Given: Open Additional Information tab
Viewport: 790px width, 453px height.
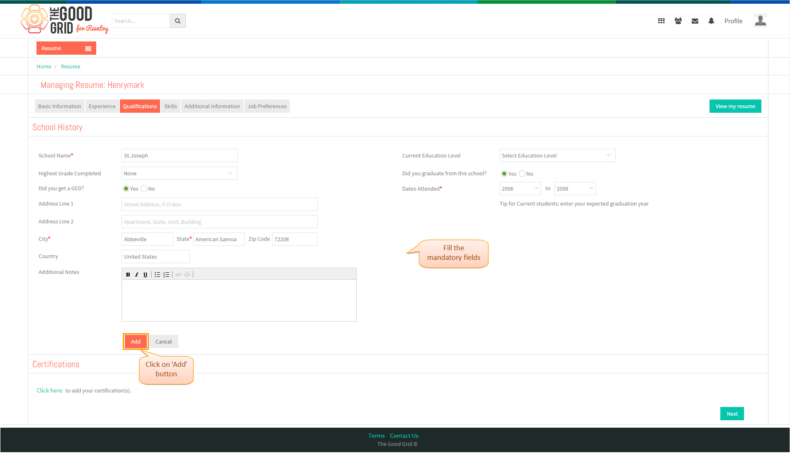Looking at the screenshot, I should click(x=212, y=106).
